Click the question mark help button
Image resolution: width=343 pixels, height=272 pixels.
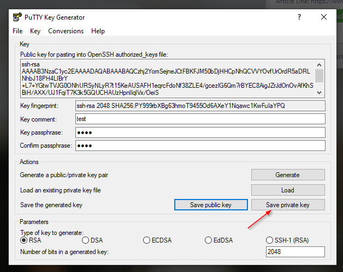[x=299, y=17]
